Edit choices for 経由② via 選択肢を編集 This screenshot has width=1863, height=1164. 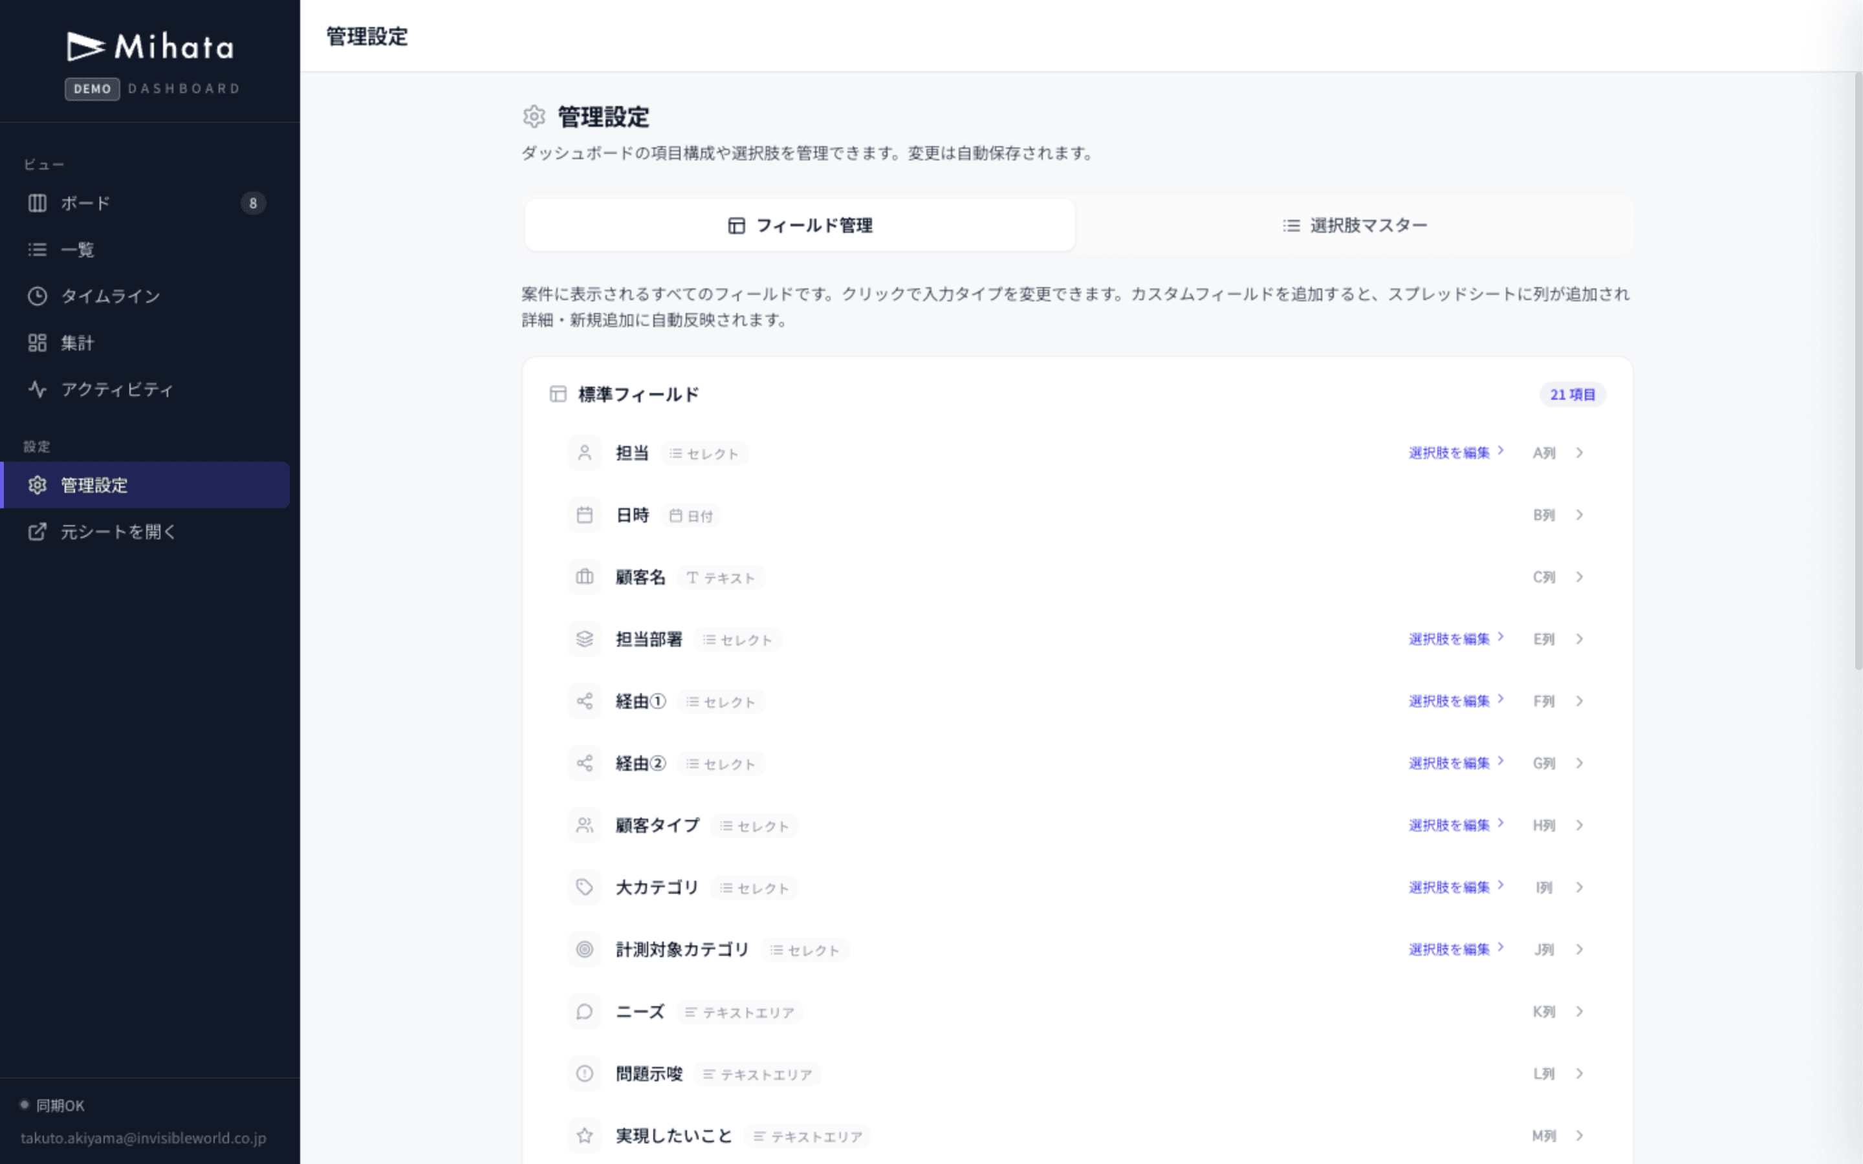(x=1457, y=764)
